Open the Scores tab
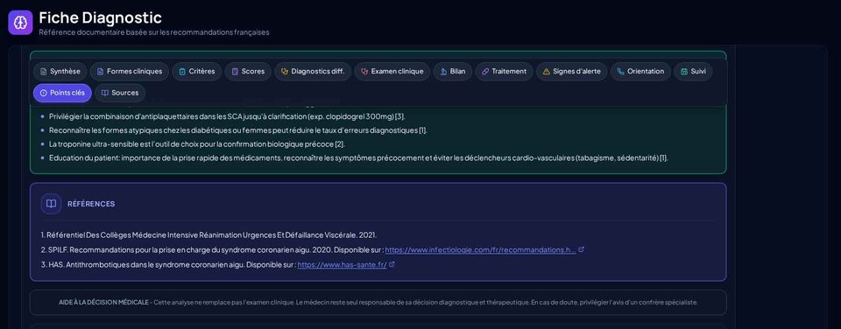841x329 pixels. 248,71
